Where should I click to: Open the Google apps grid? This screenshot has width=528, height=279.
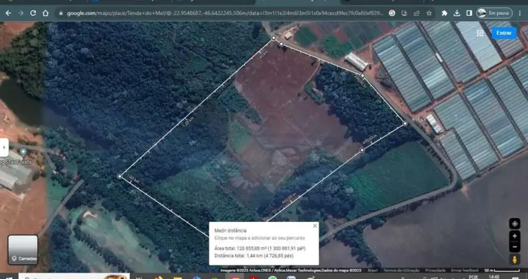pos(480,33)
